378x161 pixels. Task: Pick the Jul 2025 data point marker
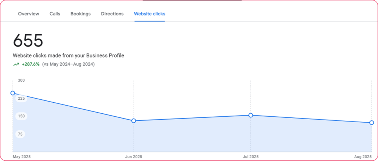click(251, 115)
